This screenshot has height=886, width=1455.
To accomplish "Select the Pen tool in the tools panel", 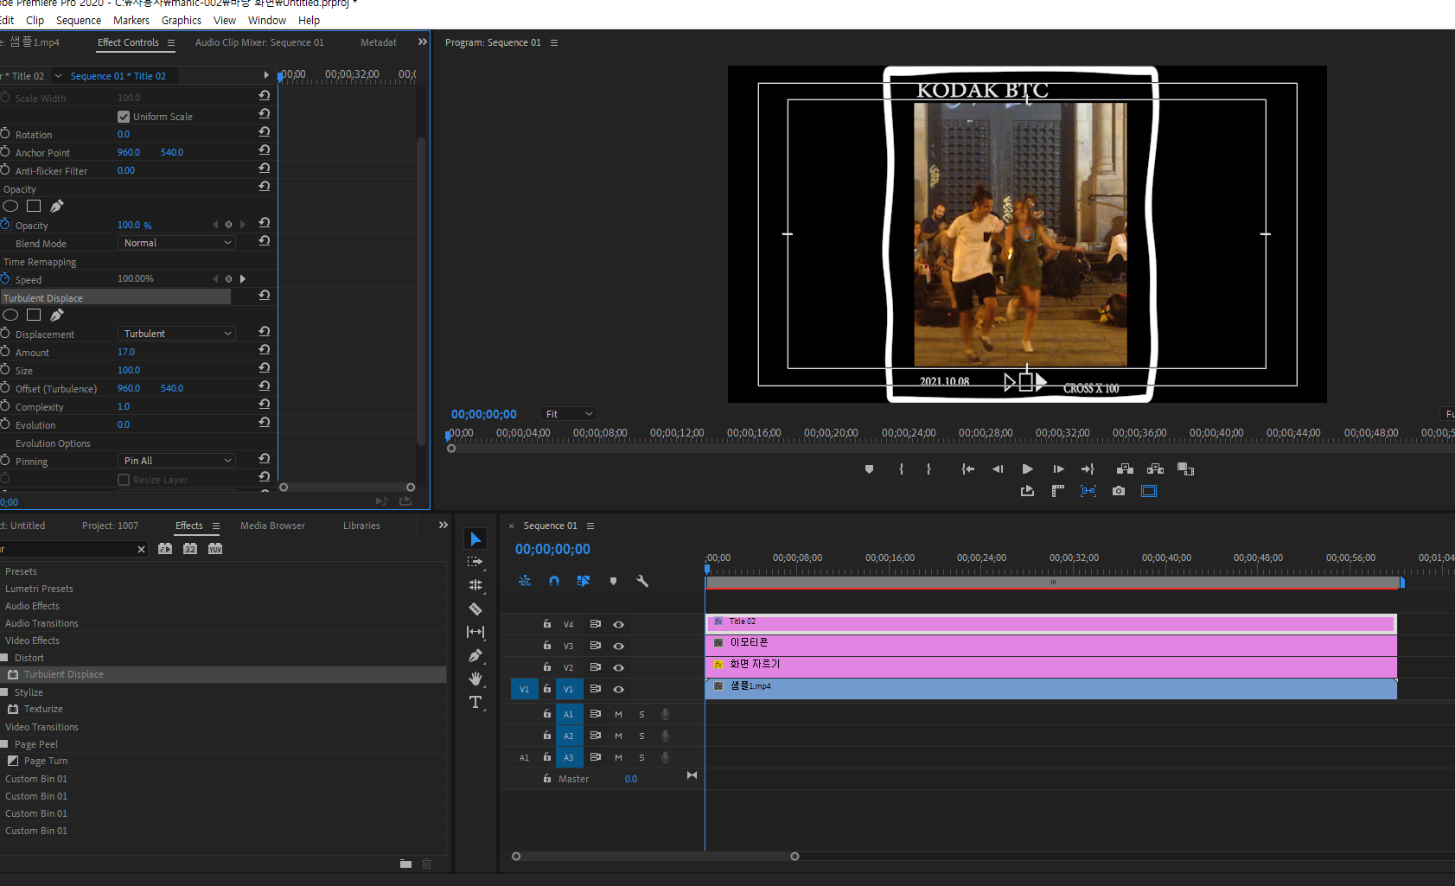I will (475, 656).
